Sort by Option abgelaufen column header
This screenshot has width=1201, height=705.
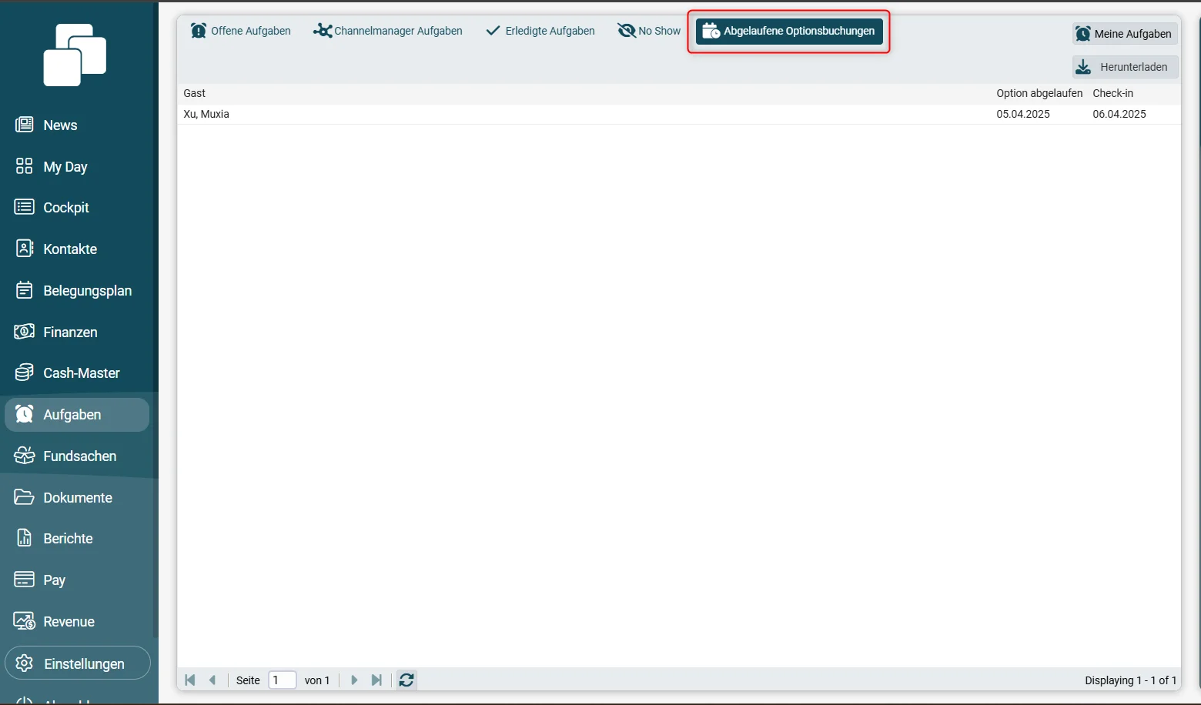pos(1039,93)
